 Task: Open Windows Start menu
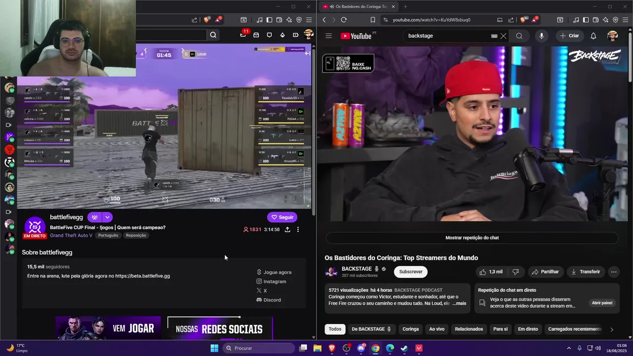(x=214, y=348)
